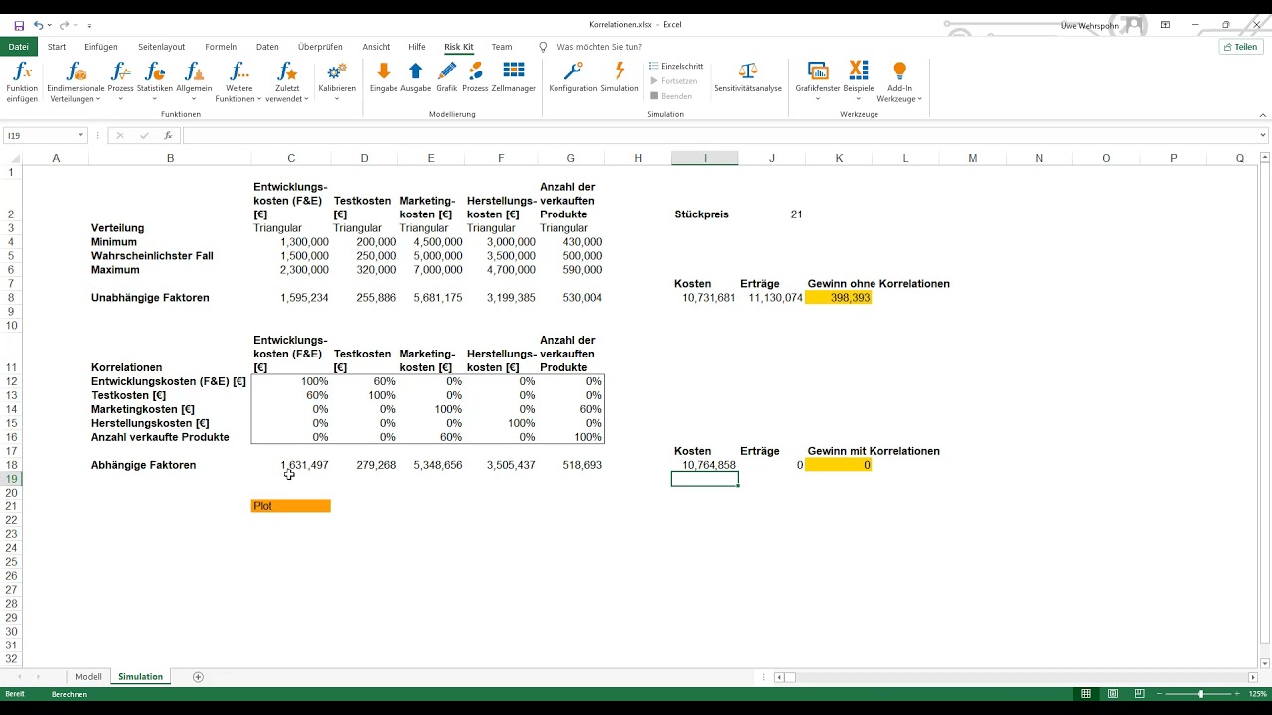
Task: Switch to Page Break Preview in status bar
Action: (1139, 694)
